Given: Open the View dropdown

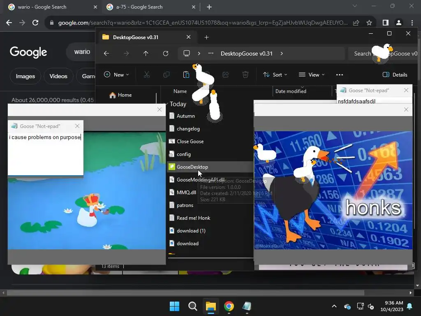Looking at the screenshot, I should (312, 75).
